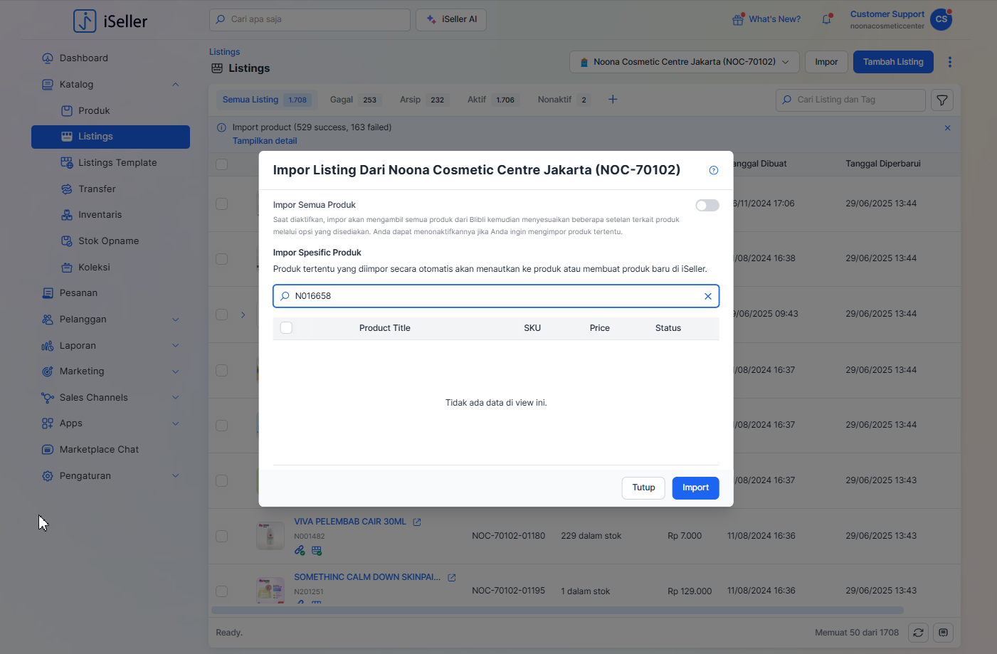Click marketplace listing icon under N001482
This screenshot has width=997, height=654.
coord(317,551)
